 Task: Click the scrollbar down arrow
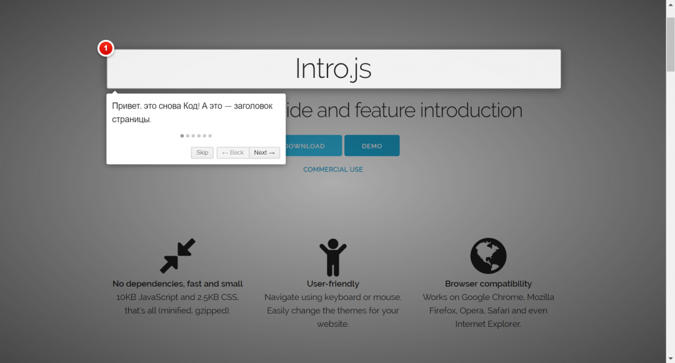point(670,358)
